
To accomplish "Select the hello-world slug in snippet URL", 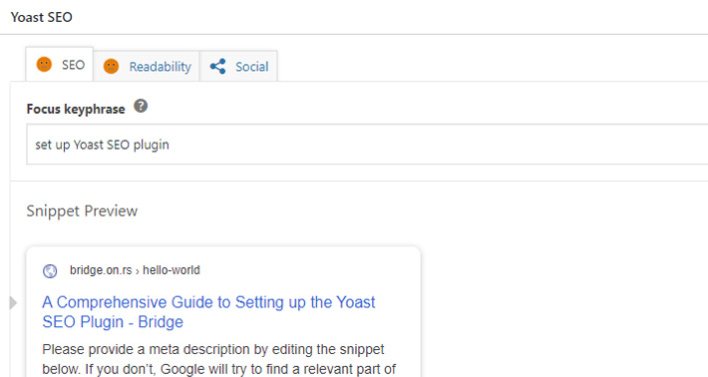I will point(172,270).
